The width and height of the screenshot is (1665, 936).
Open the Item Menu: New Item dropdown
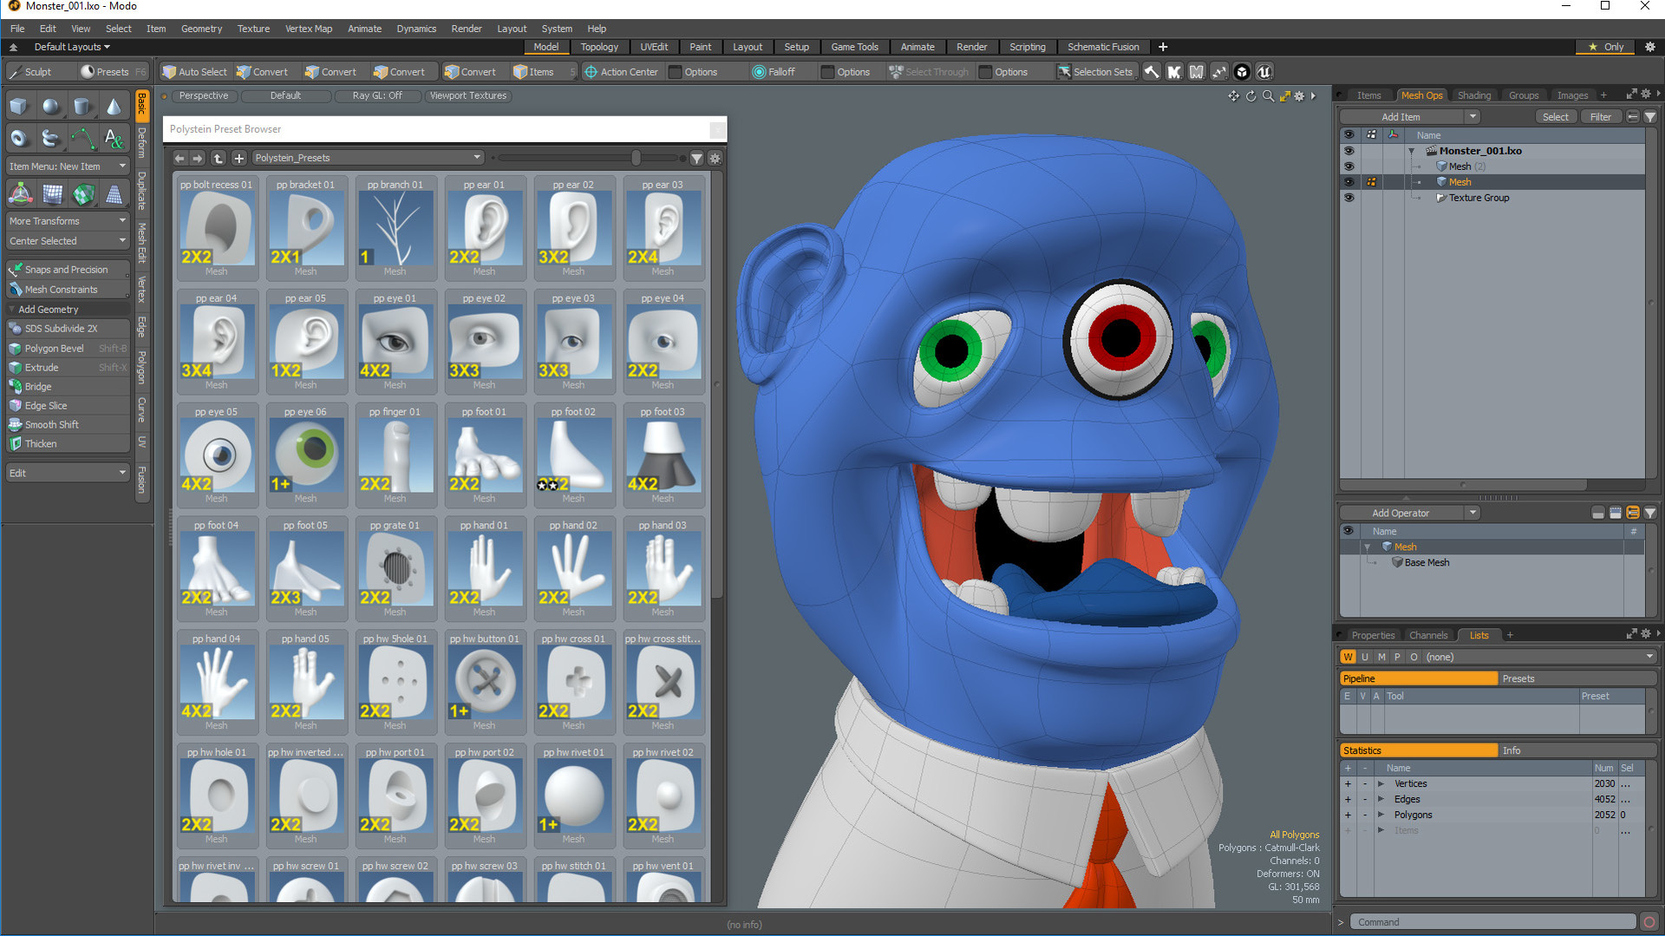click(67, 166)
